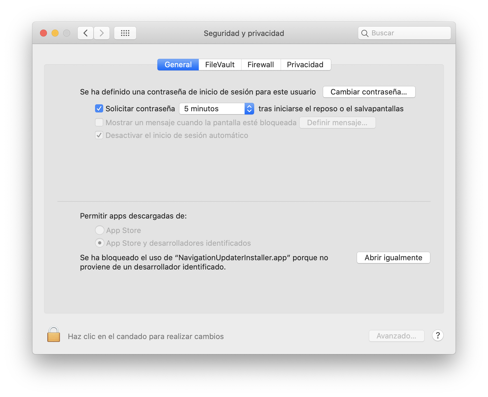Click the forward arrow navigation button
This screenshot has height=397, width=488.
tap(102, 33)
